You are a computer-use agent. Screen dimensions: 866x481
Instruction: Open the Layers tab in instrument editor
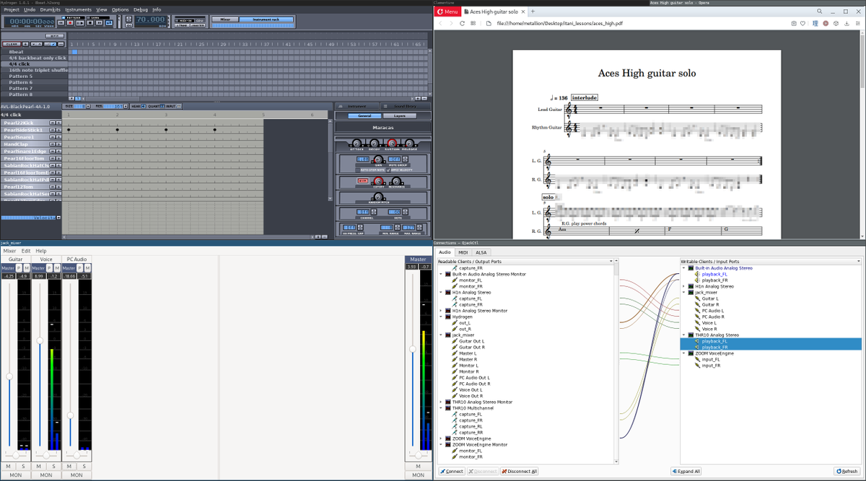(399, 116)
